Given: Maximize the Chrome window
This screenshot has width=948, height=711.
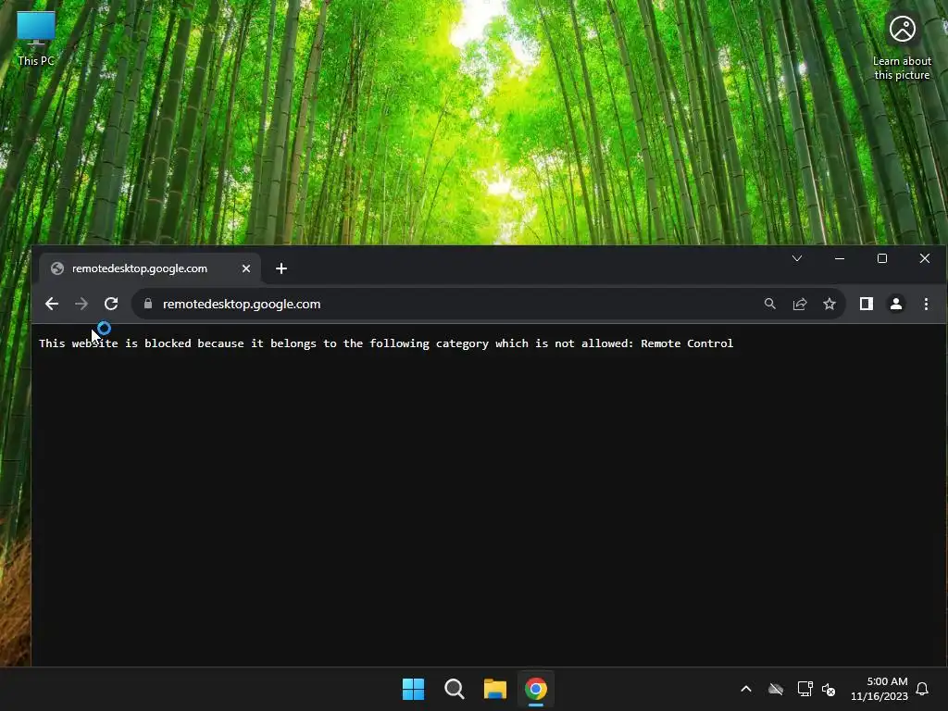Looking at the screenshot, I should click(x=882, y=259).
